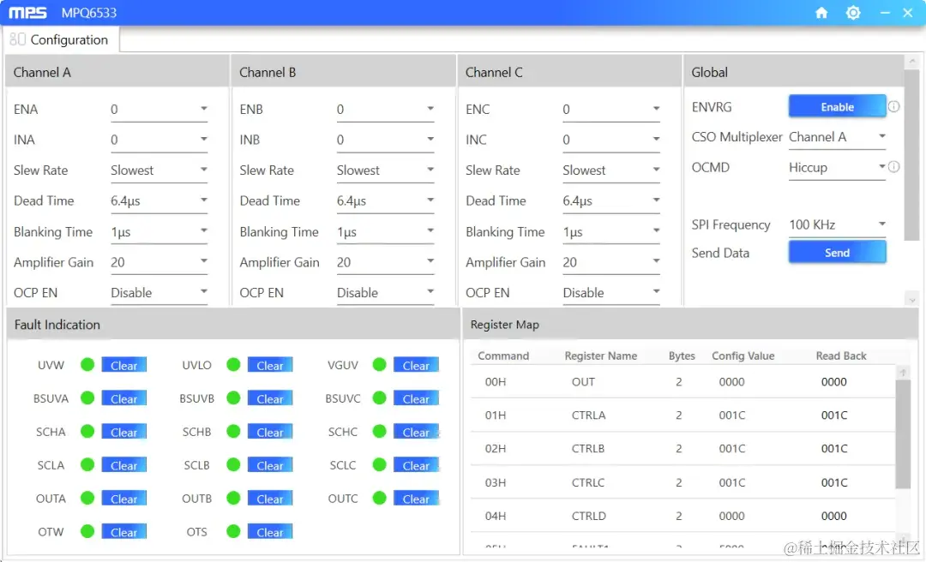Click the Register Map vertical scrollbar
Image resolution: width=926 pixels, height=562 pixels.
(x=902, y=433)
